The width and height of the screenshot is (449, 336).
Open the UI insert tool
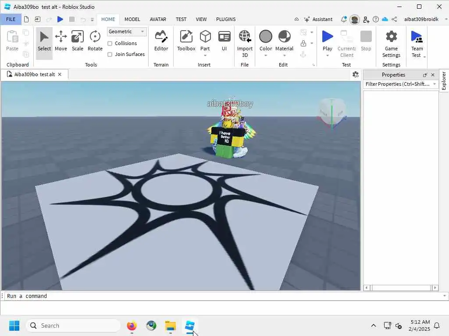[x=224, y=42]
